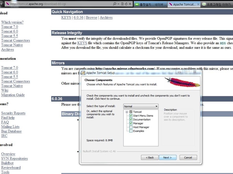Click the search magnifier in address bar
Viewport: 233px width, 174px height.
click(115, 4)
